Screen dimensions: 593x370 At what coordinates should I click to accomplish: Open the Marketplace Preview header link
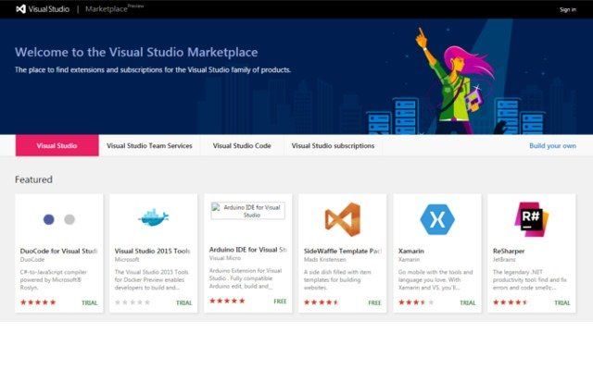114,8
